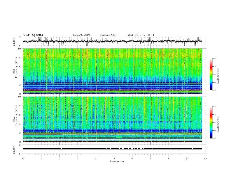Click the ch.1 PSD color scale bar
The image size is (231, 178).
click(211, 74)
